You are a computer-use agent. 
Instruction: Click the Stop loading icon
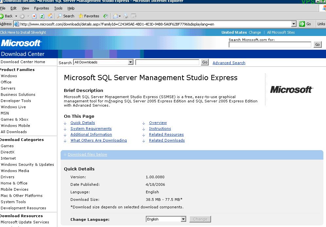pos(34,16)
